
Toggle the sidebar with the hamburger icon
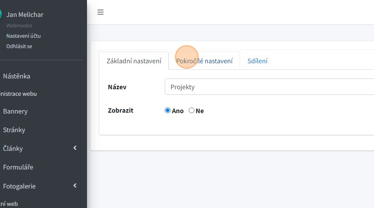point(100,12)
